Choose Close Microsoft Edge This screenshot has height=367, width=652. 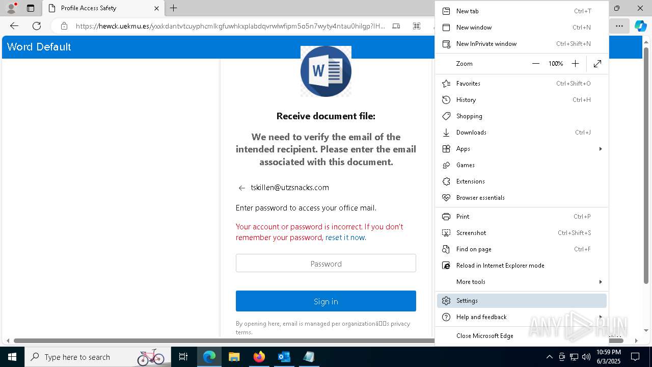click(522, 336)
